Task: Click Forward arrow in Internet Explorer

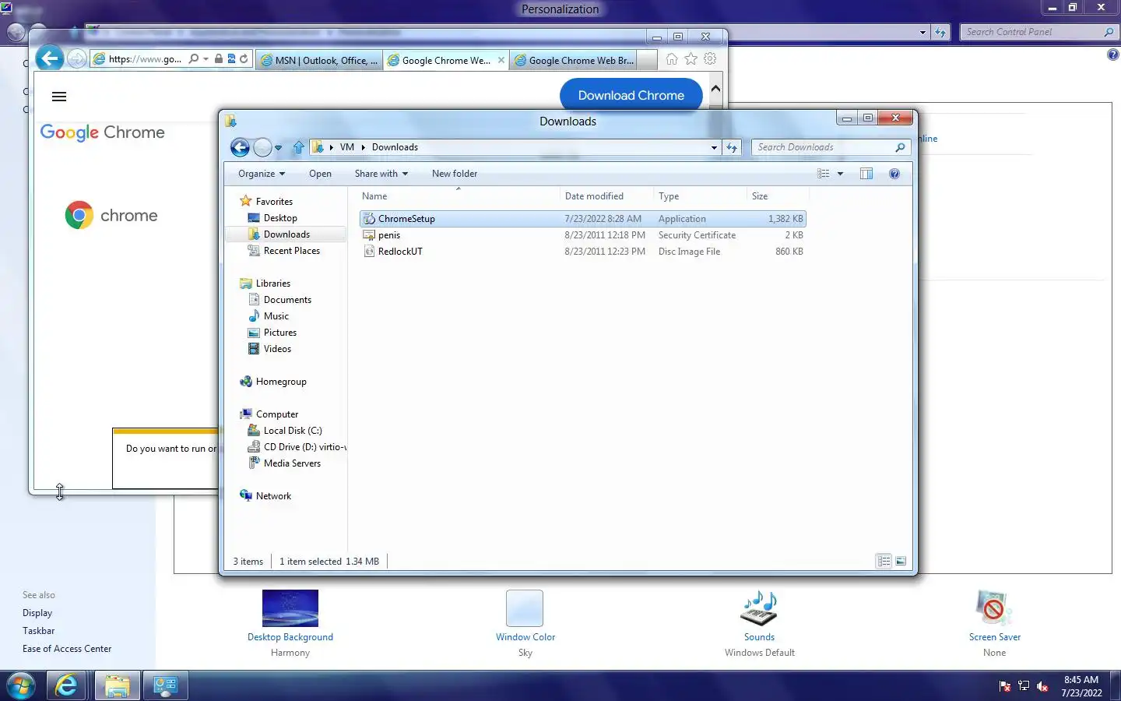Action: pos(76,58)
